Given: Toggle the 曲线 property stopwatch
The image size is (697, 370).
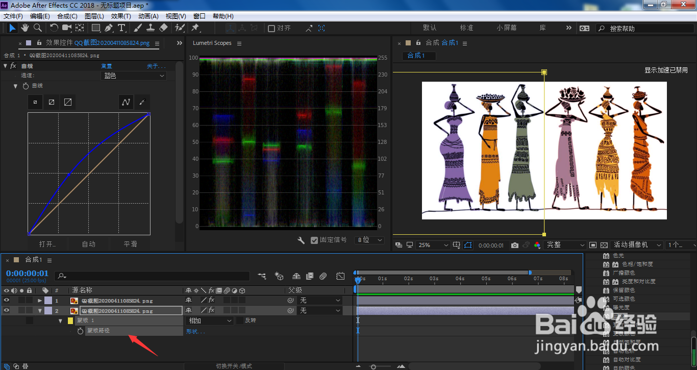Looking at the screenshot, I should tap(26, 86).
